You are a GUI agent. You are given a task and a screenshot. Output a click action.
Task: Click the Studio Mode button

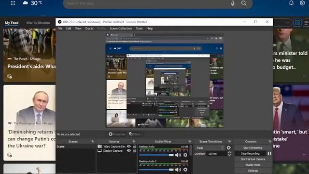click(x=253, y=165)
